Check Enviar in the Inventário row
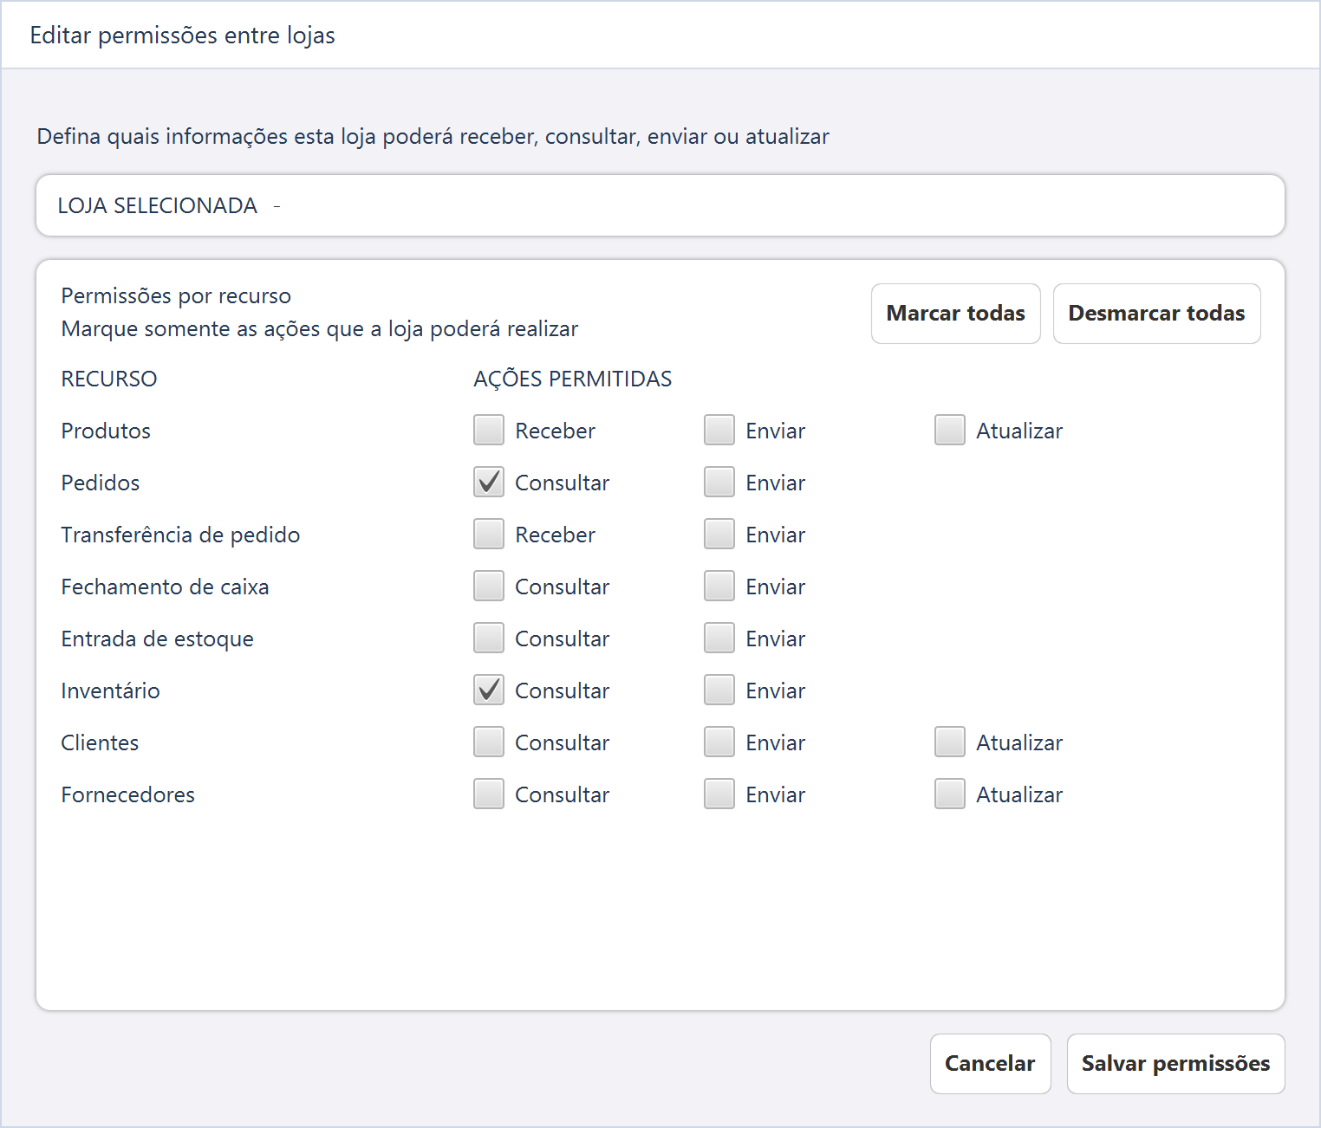This screenshot has height=1128, width=1321. pos(719,690)
